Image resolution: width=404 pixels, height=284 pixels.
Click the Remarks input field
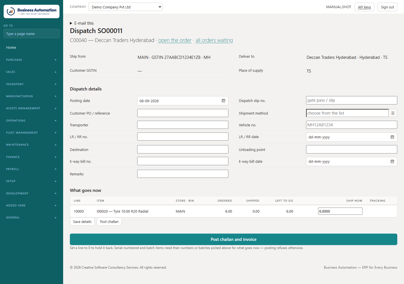[x=183, y=174]
